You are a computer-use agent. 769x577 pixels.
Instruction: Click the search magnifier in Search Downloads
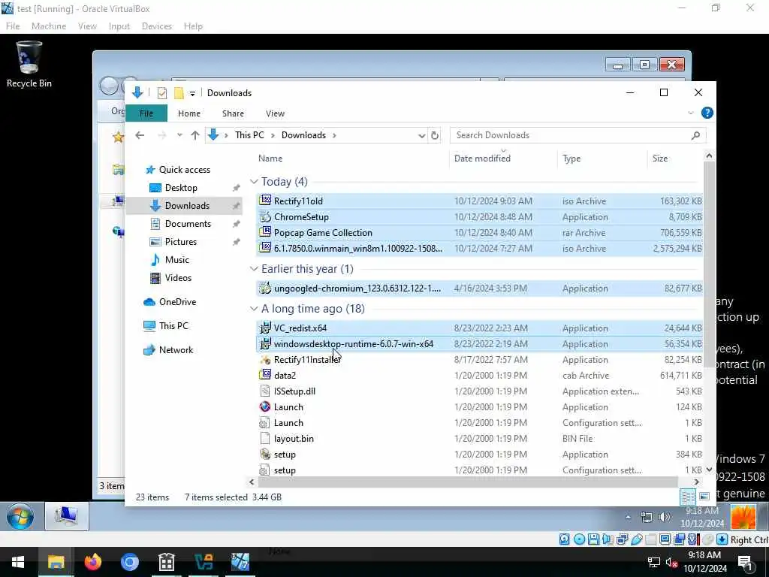point(695,135)
